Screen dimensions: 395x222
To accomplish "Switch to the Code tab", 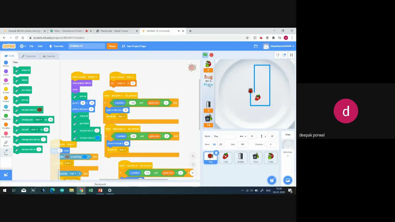I will click(9, 56).
